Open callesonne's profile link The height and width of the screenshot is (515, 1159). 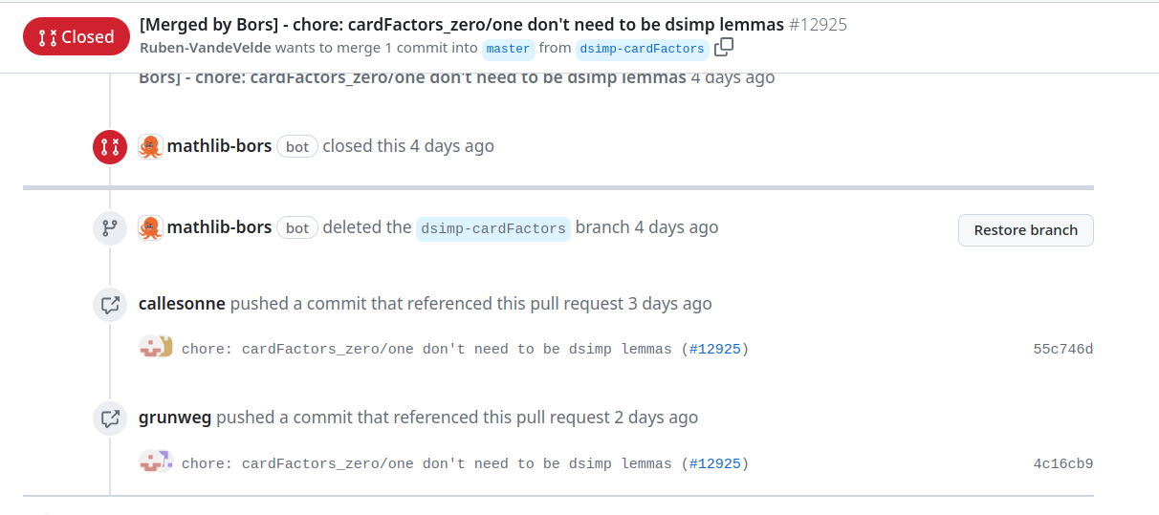(x=182, y=304)
